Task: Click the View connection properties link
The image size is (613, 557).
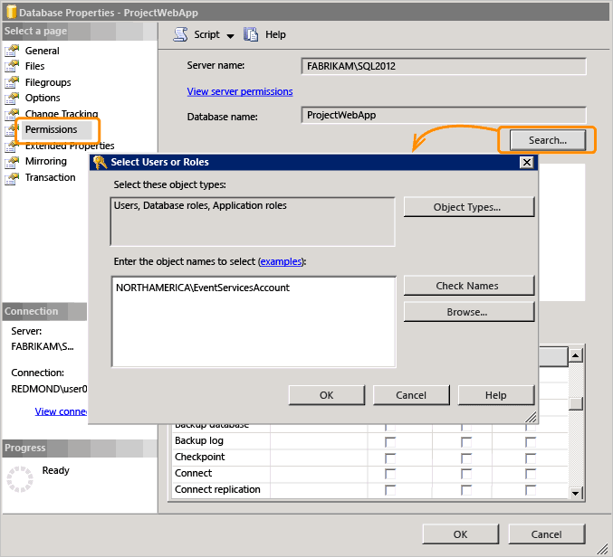Action: click(x=61, y=411)
